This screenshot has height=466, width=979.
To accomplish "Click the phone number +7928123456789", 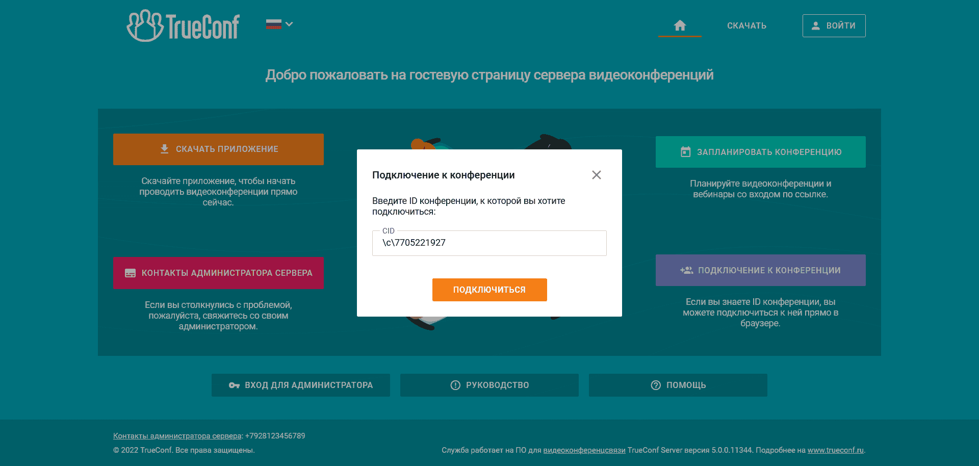I will pyautogui.click(x=275, y=436).
